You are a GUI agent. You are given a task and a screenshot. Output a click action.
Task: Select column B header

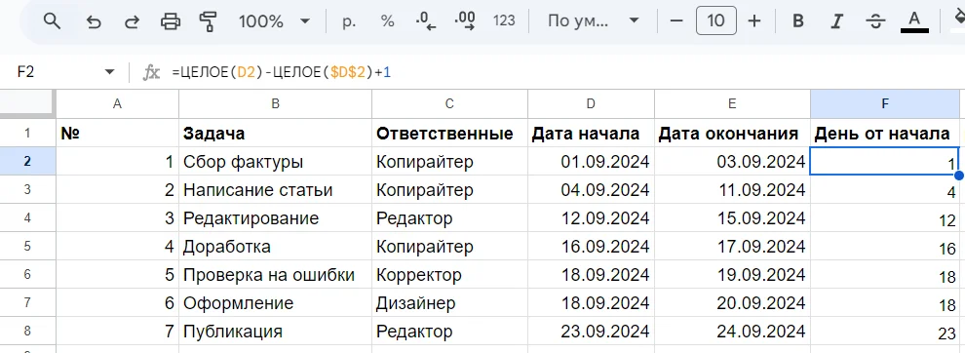click(276, 104)
